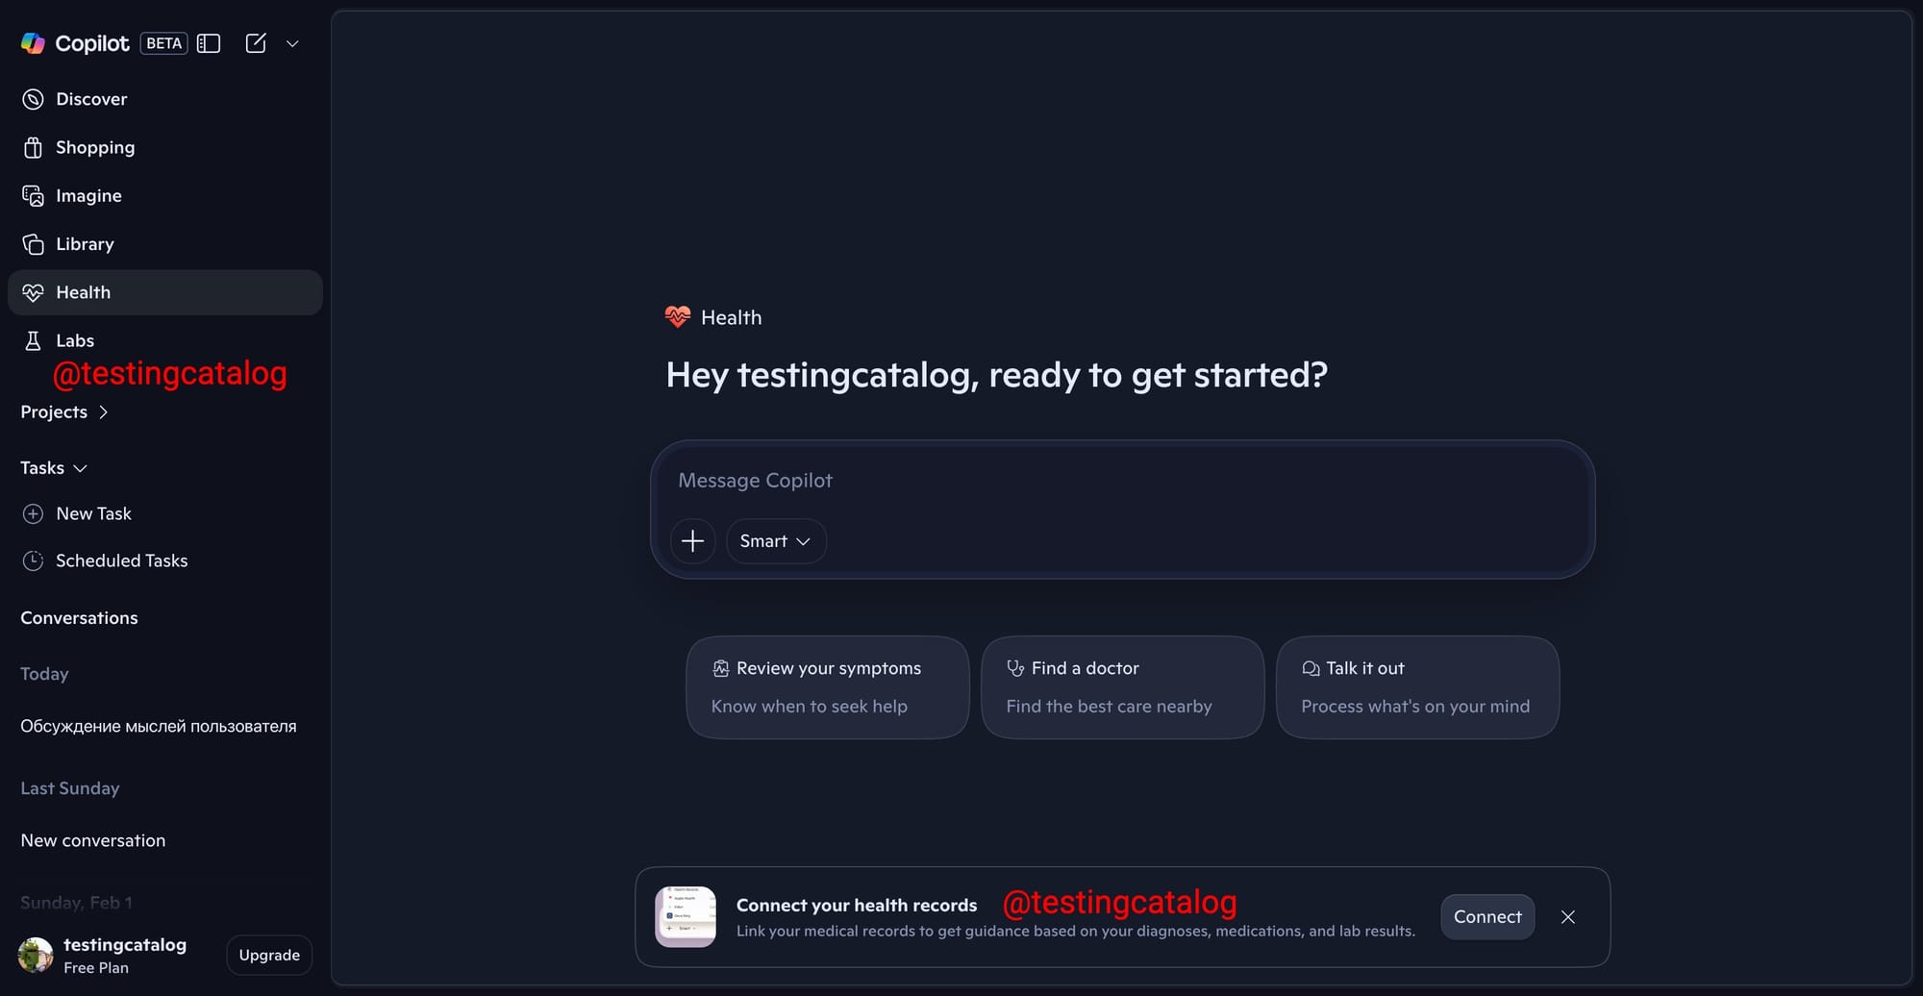The image size is (1923, 996).
Task: Click the Labs flask icon
Action: coord(33,340)
